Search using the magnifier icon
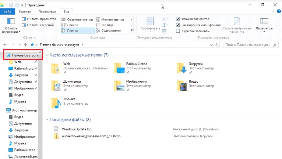Screen dimensions: 282x159 tap(275, 45)
